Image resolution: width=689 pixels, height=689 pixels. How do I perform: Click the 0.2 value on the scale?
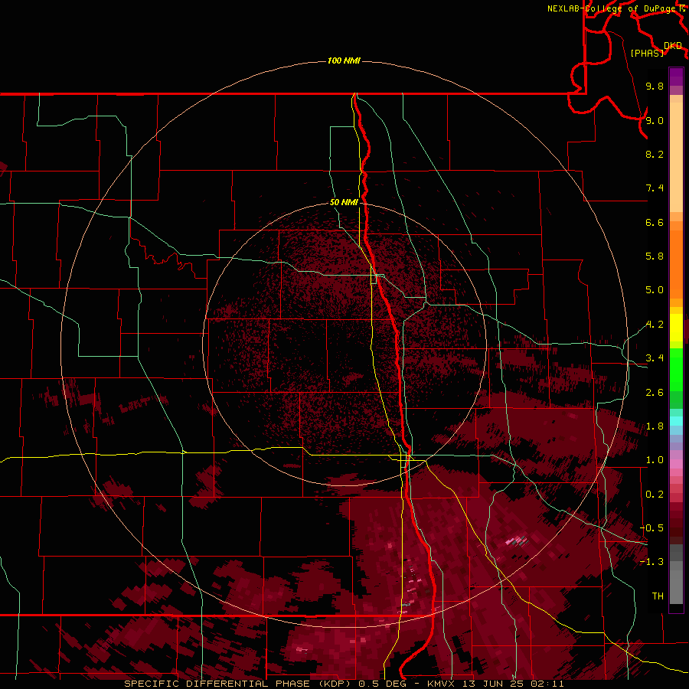point(655,495)
